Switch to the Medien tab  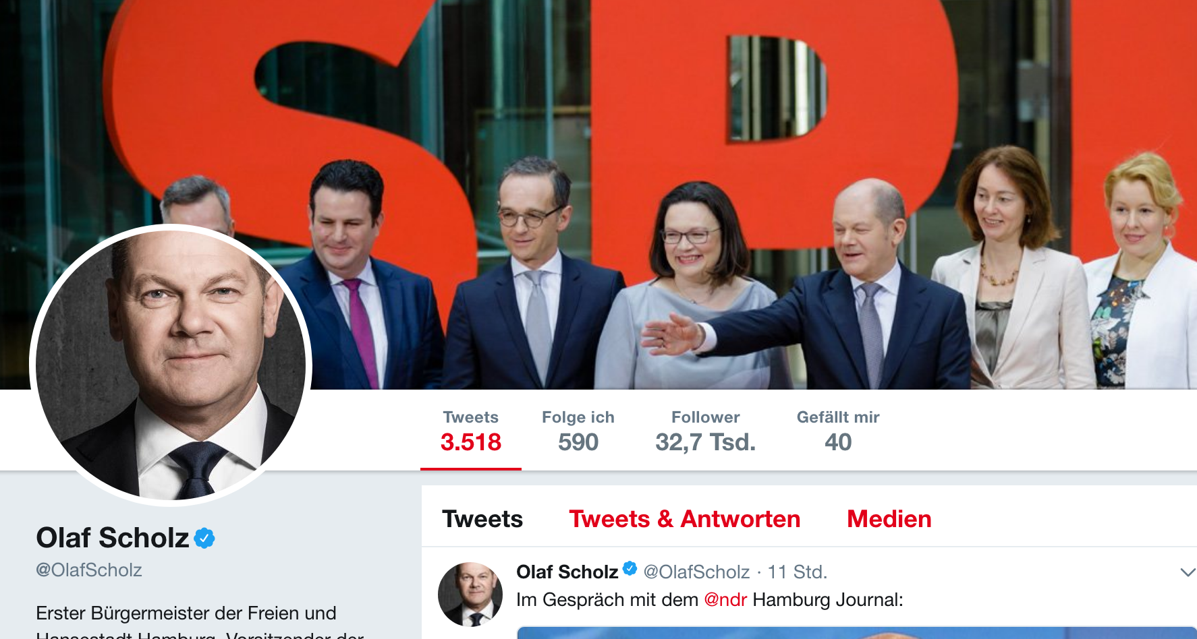pos(889,519)
